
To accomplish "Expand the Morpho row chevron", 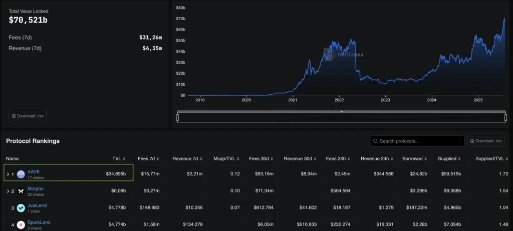I will pos(8,191).
